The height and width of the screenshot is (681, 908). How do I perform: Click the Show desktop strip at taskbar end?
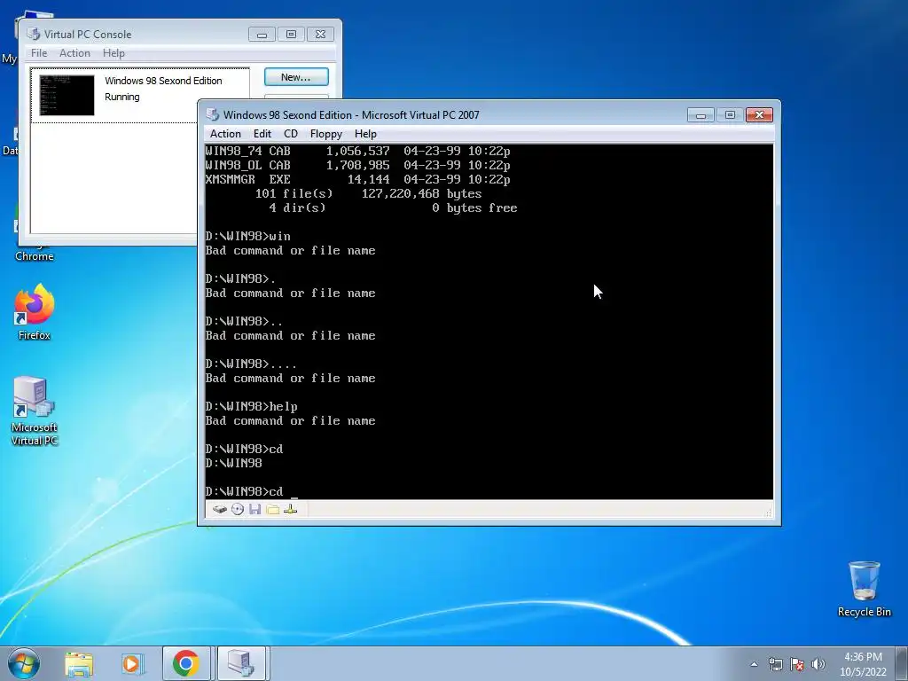902,663
